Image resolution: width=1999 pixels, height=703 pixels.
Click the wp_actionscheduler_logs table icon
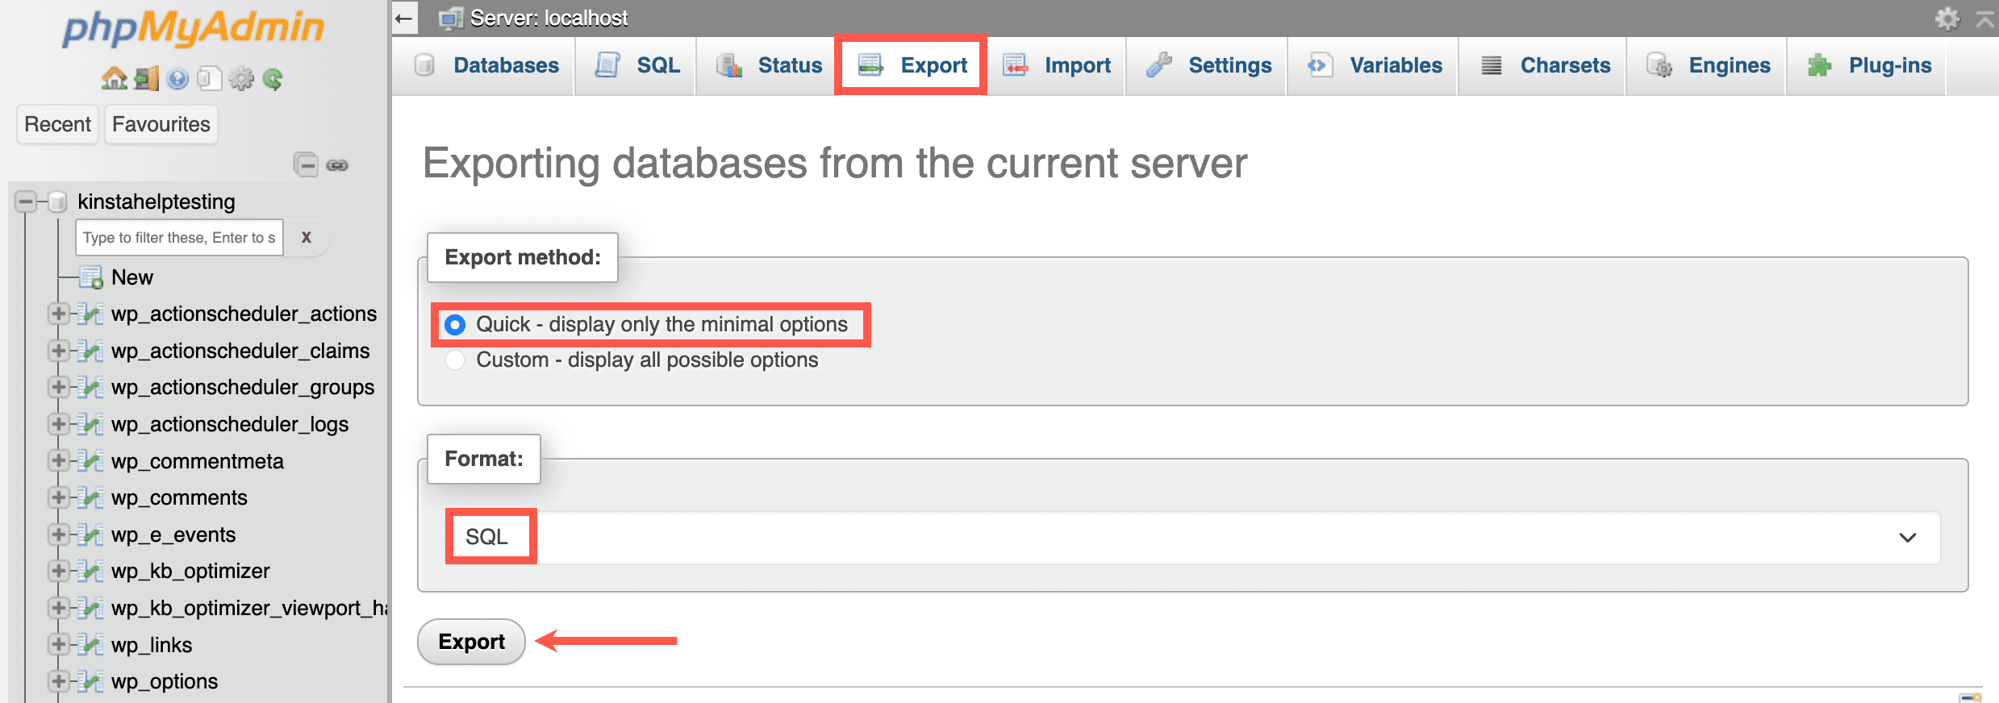[91, 424]
